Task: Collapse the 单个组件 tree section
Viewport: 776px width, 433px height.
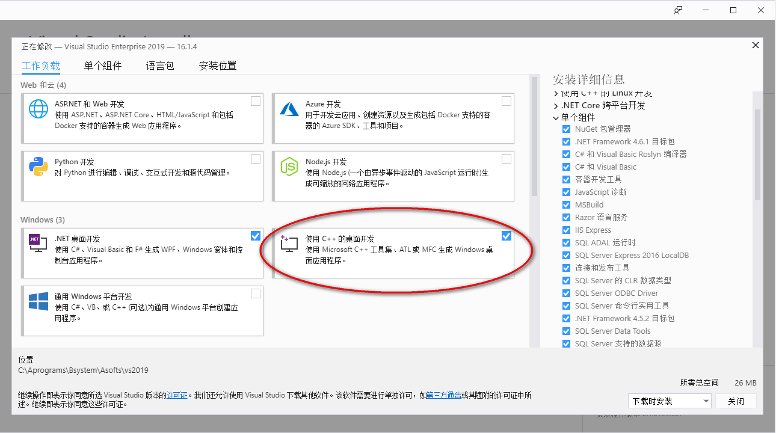Action: click(x=555, y=117)
